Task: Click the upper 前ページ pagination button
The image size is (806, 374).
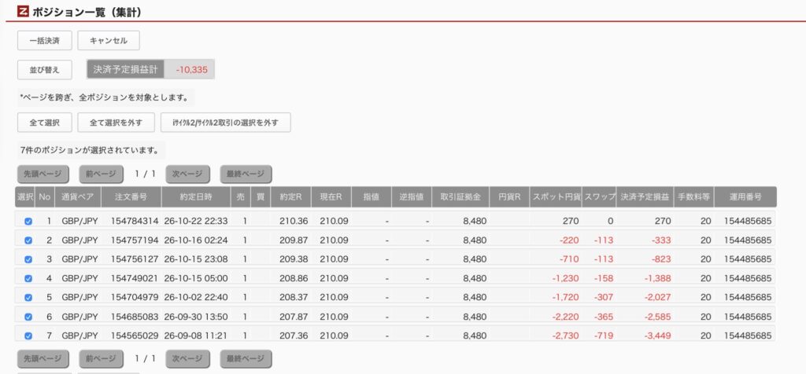Action: tap(102, 174)
